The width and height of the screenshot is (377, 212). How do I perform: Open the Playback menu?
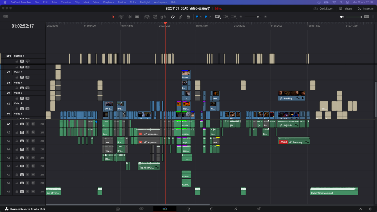click(x=108, y=2)
